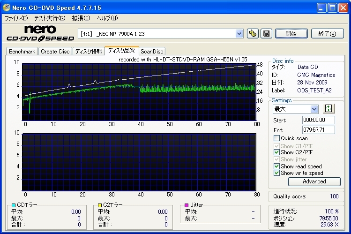
Task: Click the Advanced button
Action: click(314, 181)
